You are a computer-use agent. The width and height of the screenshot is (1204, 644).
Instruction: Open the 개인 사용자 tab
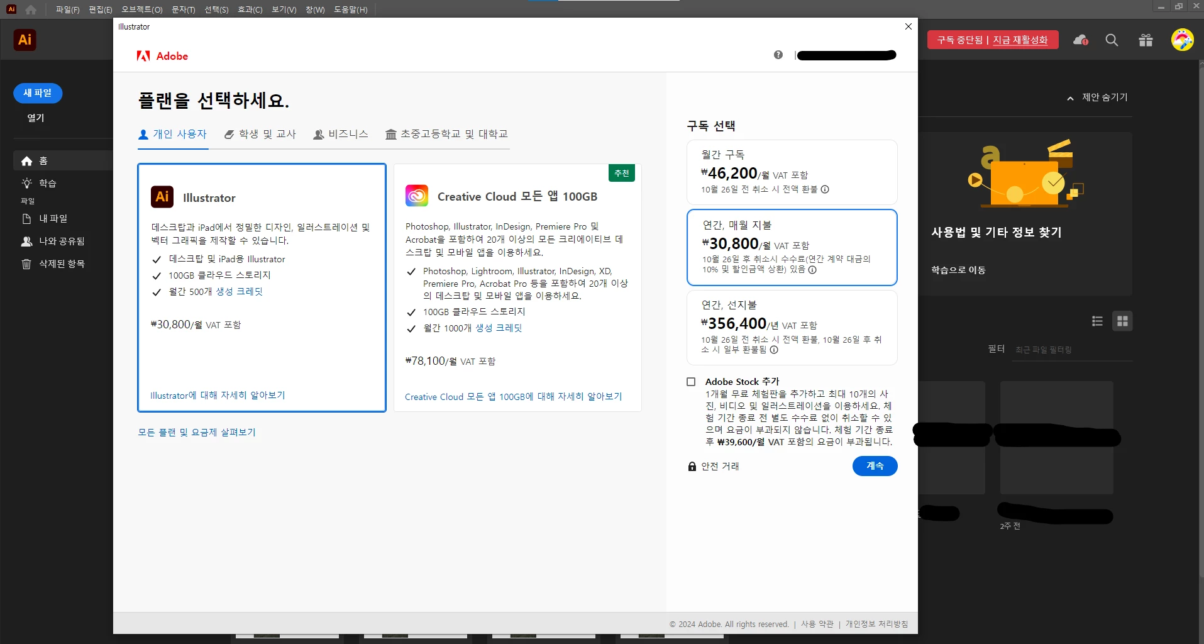click(x=173, y=134)
